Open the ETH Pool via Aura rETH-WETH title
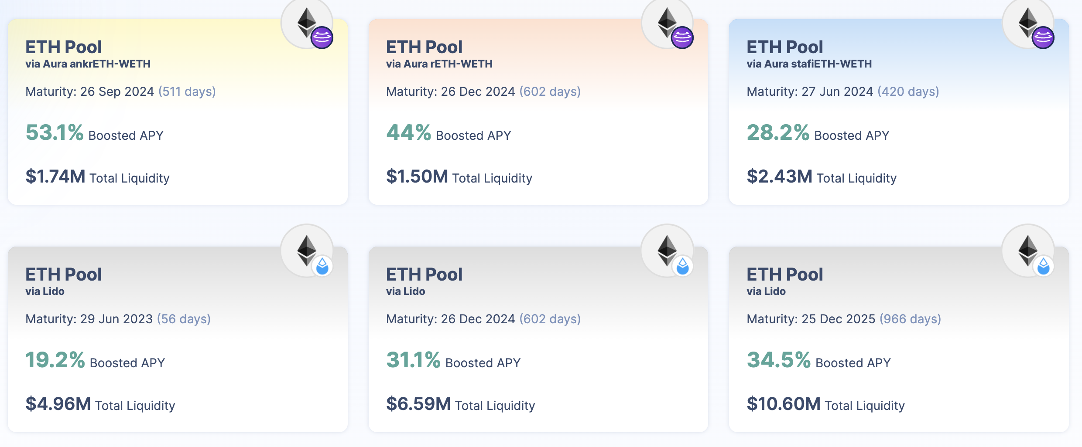The width and height of the screenshot is (1082, 447). pyautogui.click(x=424, y=47)
